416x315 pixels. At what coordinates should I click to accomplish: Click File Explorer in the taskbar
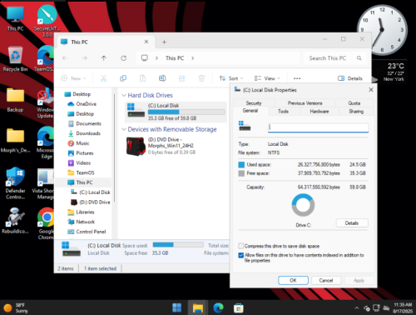pos(198,307)
